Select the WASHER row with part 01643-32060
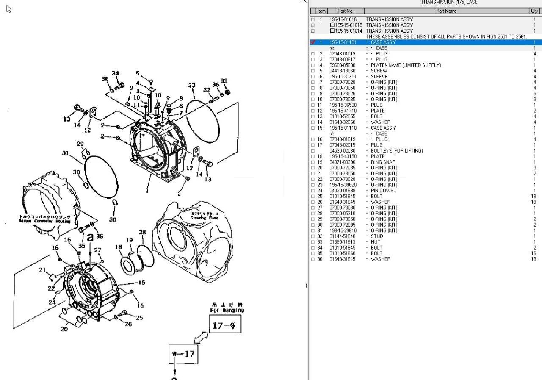The height and width of the screenshot is (380, 542). coord(425,122)
